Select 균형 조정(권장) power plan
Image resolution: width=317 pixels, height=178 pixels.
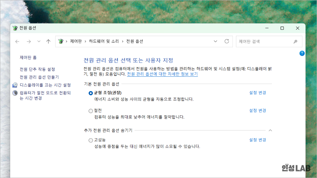click(x=91, y=93)
